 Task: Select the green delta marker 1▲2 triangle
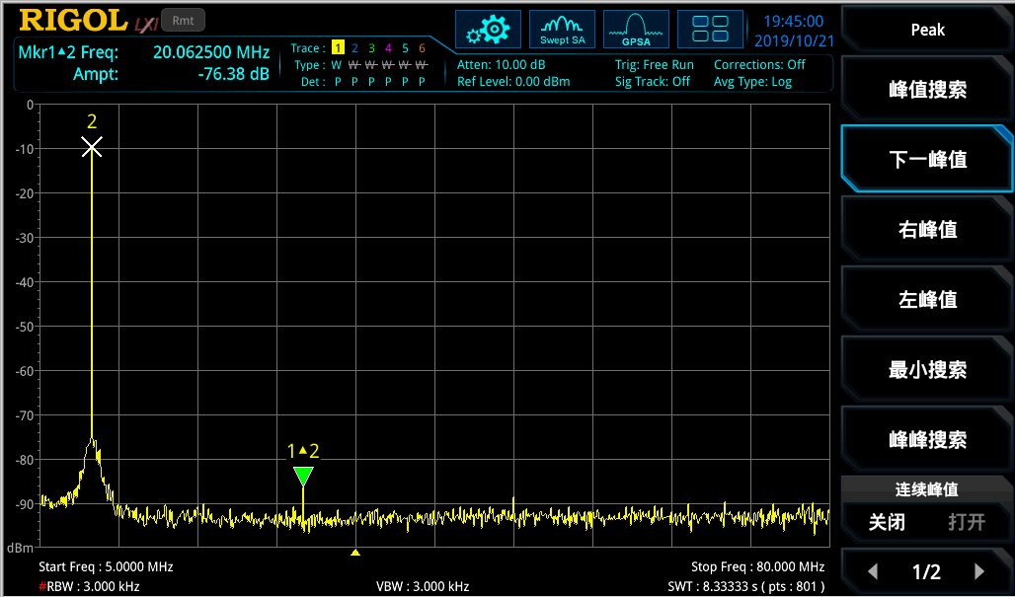[303, 477]
